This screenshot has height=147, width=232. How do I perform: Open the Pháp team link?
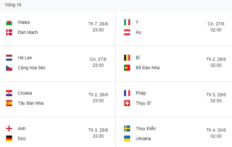click(x=140, y=93)
